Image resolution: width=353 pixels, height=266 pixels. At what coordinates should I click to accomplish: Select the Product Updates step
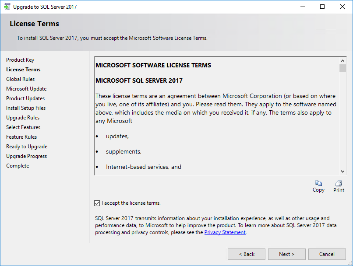tap(25, 98)
